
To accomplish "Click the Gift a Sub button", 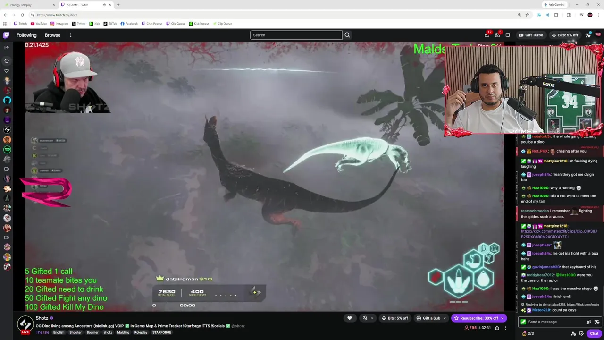I will point(428,318).
